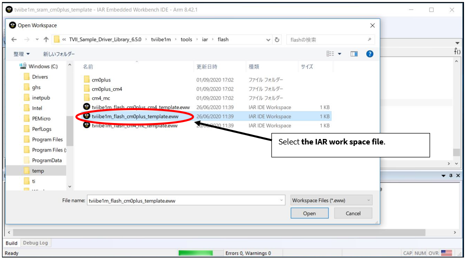This screenshot has width=466, height=260.
Task: Open the cm0plus_cm4 folder
Action: coord(107,89)
